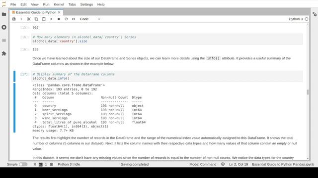Click Python 3 | Idle in status bar
The height and width of the screenshot is (178, 318).
click(x=69, y=164)
